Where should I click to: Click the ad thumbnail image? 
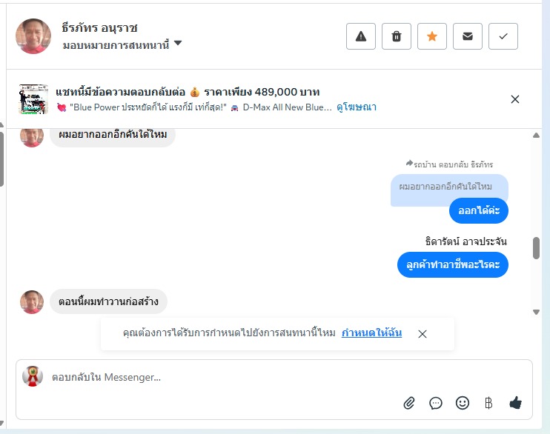33,99
